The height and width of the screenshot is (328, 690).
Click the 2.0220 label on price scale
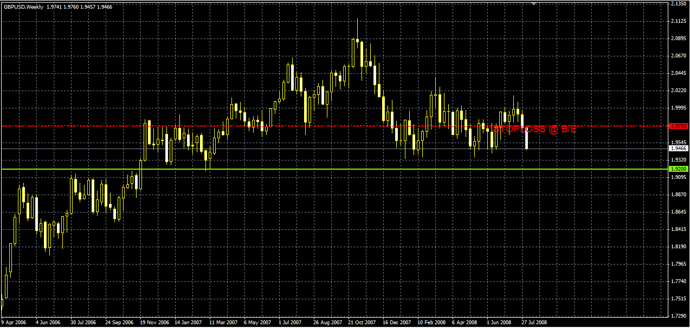(x=679, y=91)
